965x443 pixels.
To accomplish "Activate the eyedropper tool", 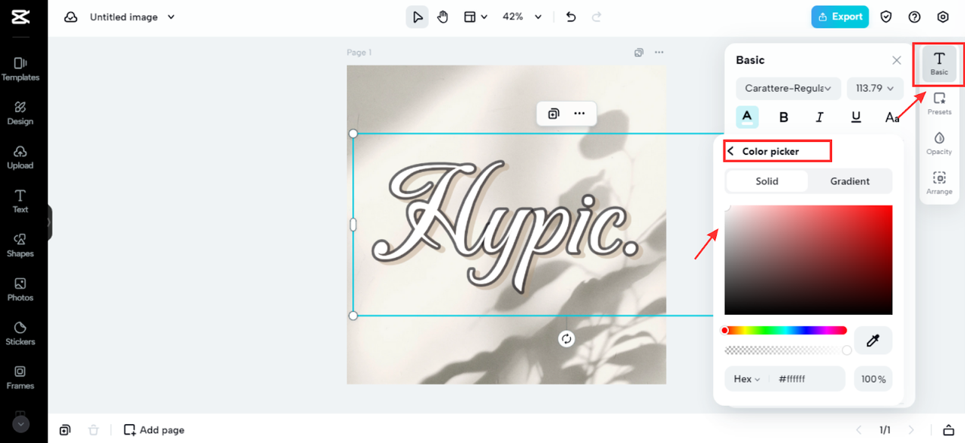I will (x=873, y=341).
